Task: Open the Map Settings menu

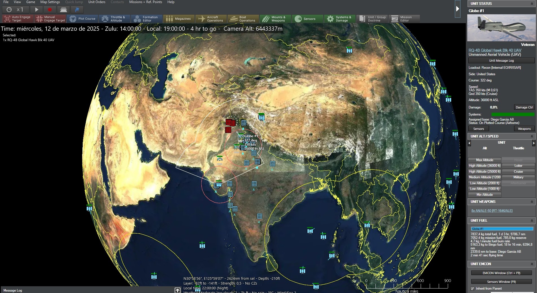Action: (x=50, y=2)
